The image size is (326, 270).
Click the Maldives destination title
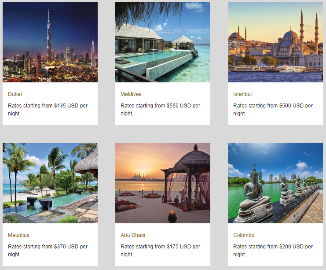click(131, 94)
